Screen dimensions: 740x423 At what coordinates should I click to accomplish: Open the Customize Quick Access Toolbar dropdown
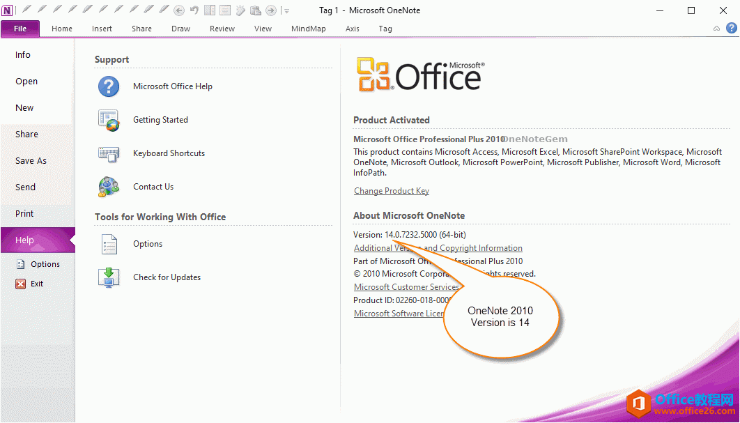286,10
